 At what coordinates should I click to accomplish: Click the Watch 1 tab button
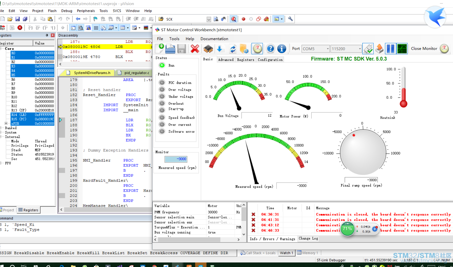(x=286, y=253)
